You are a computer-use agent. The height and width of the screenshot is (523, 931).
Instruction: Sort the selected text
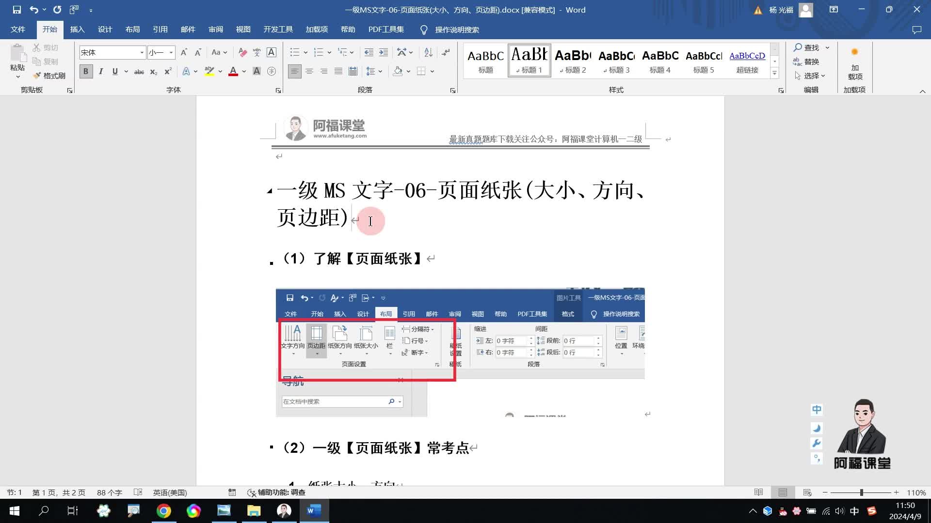click(x=428, y=52)
